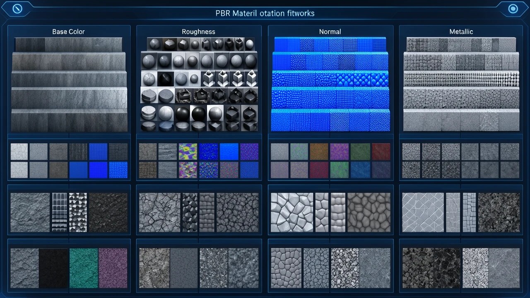The height and width of the screenshot is (298, 530).
Task: Select the purple texture in Base Color bottom row
Action: tap(113, 268)
